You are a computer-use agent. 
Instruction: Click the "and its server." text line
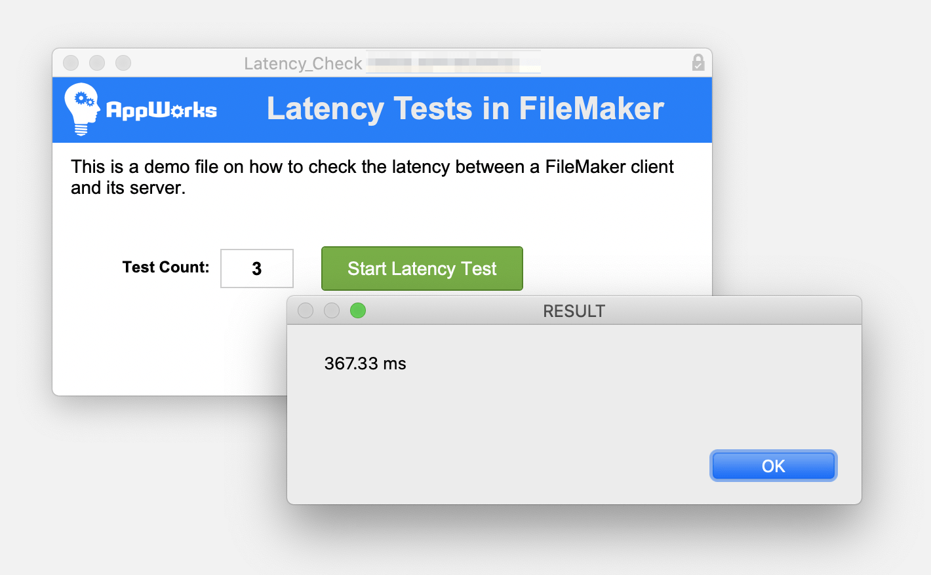[x=129, y=188]
